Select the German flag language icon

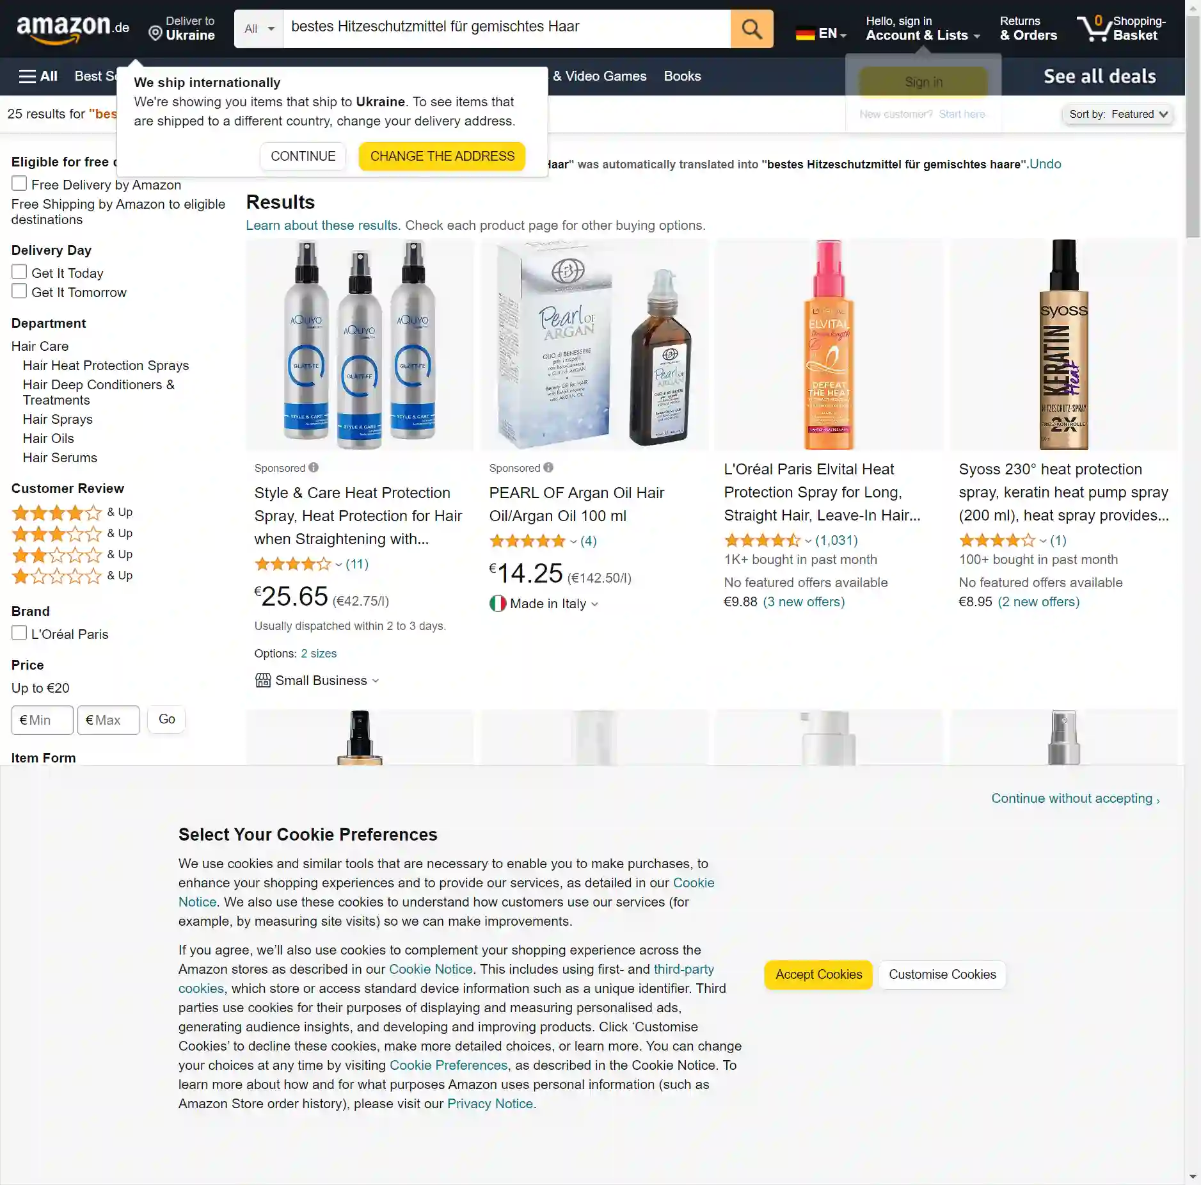(805, 33)
